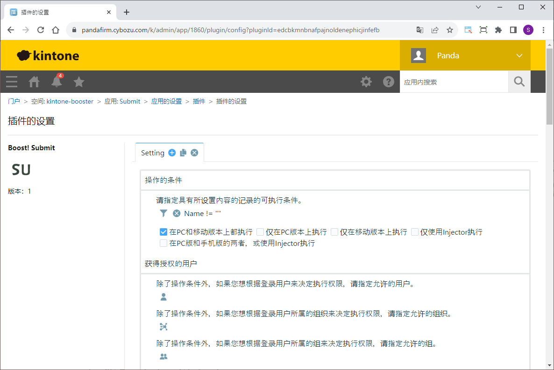
Task: Navigate to 应用的设置 breadcrumb link
Action: (166, 101)
